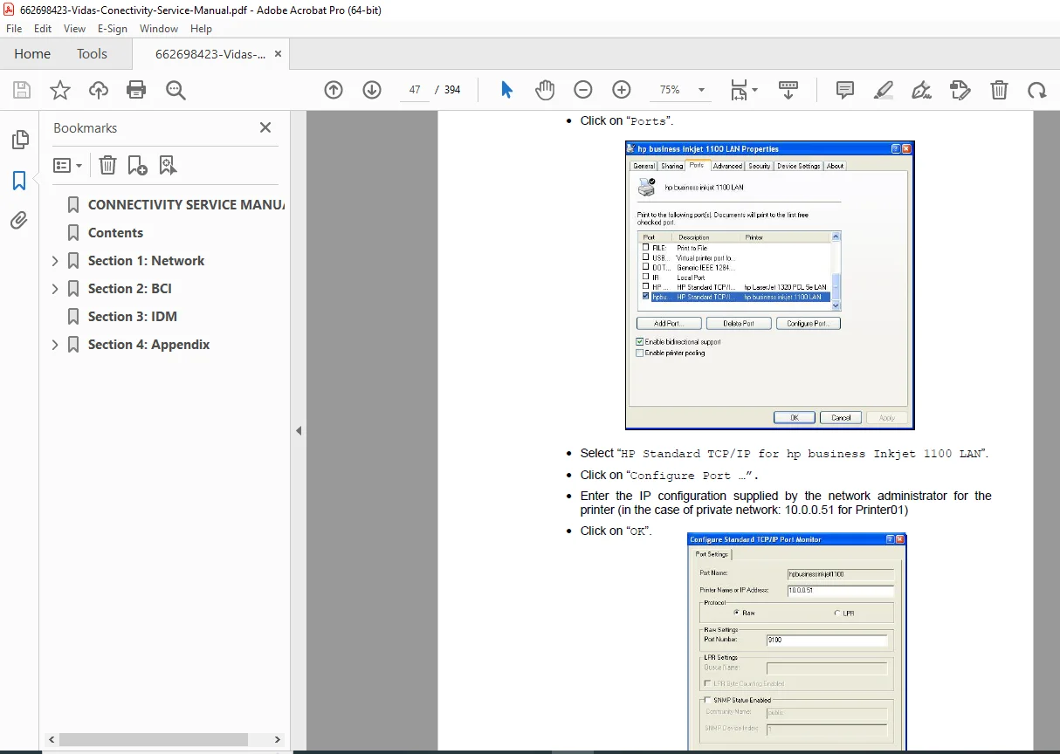Open the Window menu
The image size is (1060, 754).
click(159, 29)
